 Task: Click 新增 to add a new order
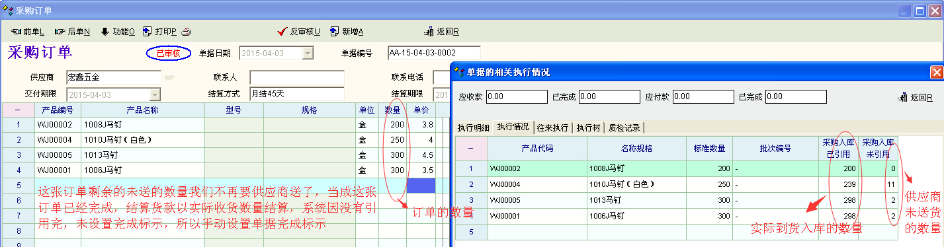click(347, 31)
